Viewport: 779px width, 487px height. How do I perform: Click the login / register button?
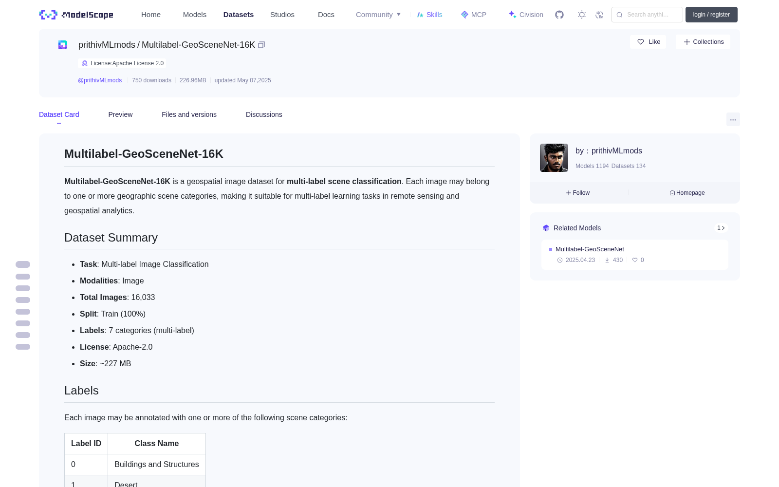711,15
